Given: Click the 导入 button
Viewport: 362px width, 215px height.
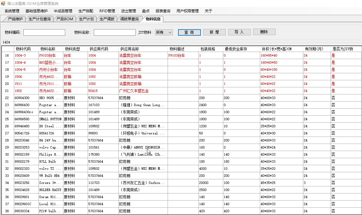Looking at the screenshot, I should coord(239,32).
